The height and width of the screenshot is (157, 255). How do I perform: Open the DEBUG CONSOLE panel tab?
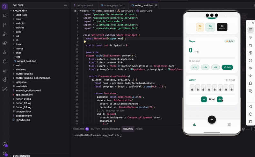(111, 129)
